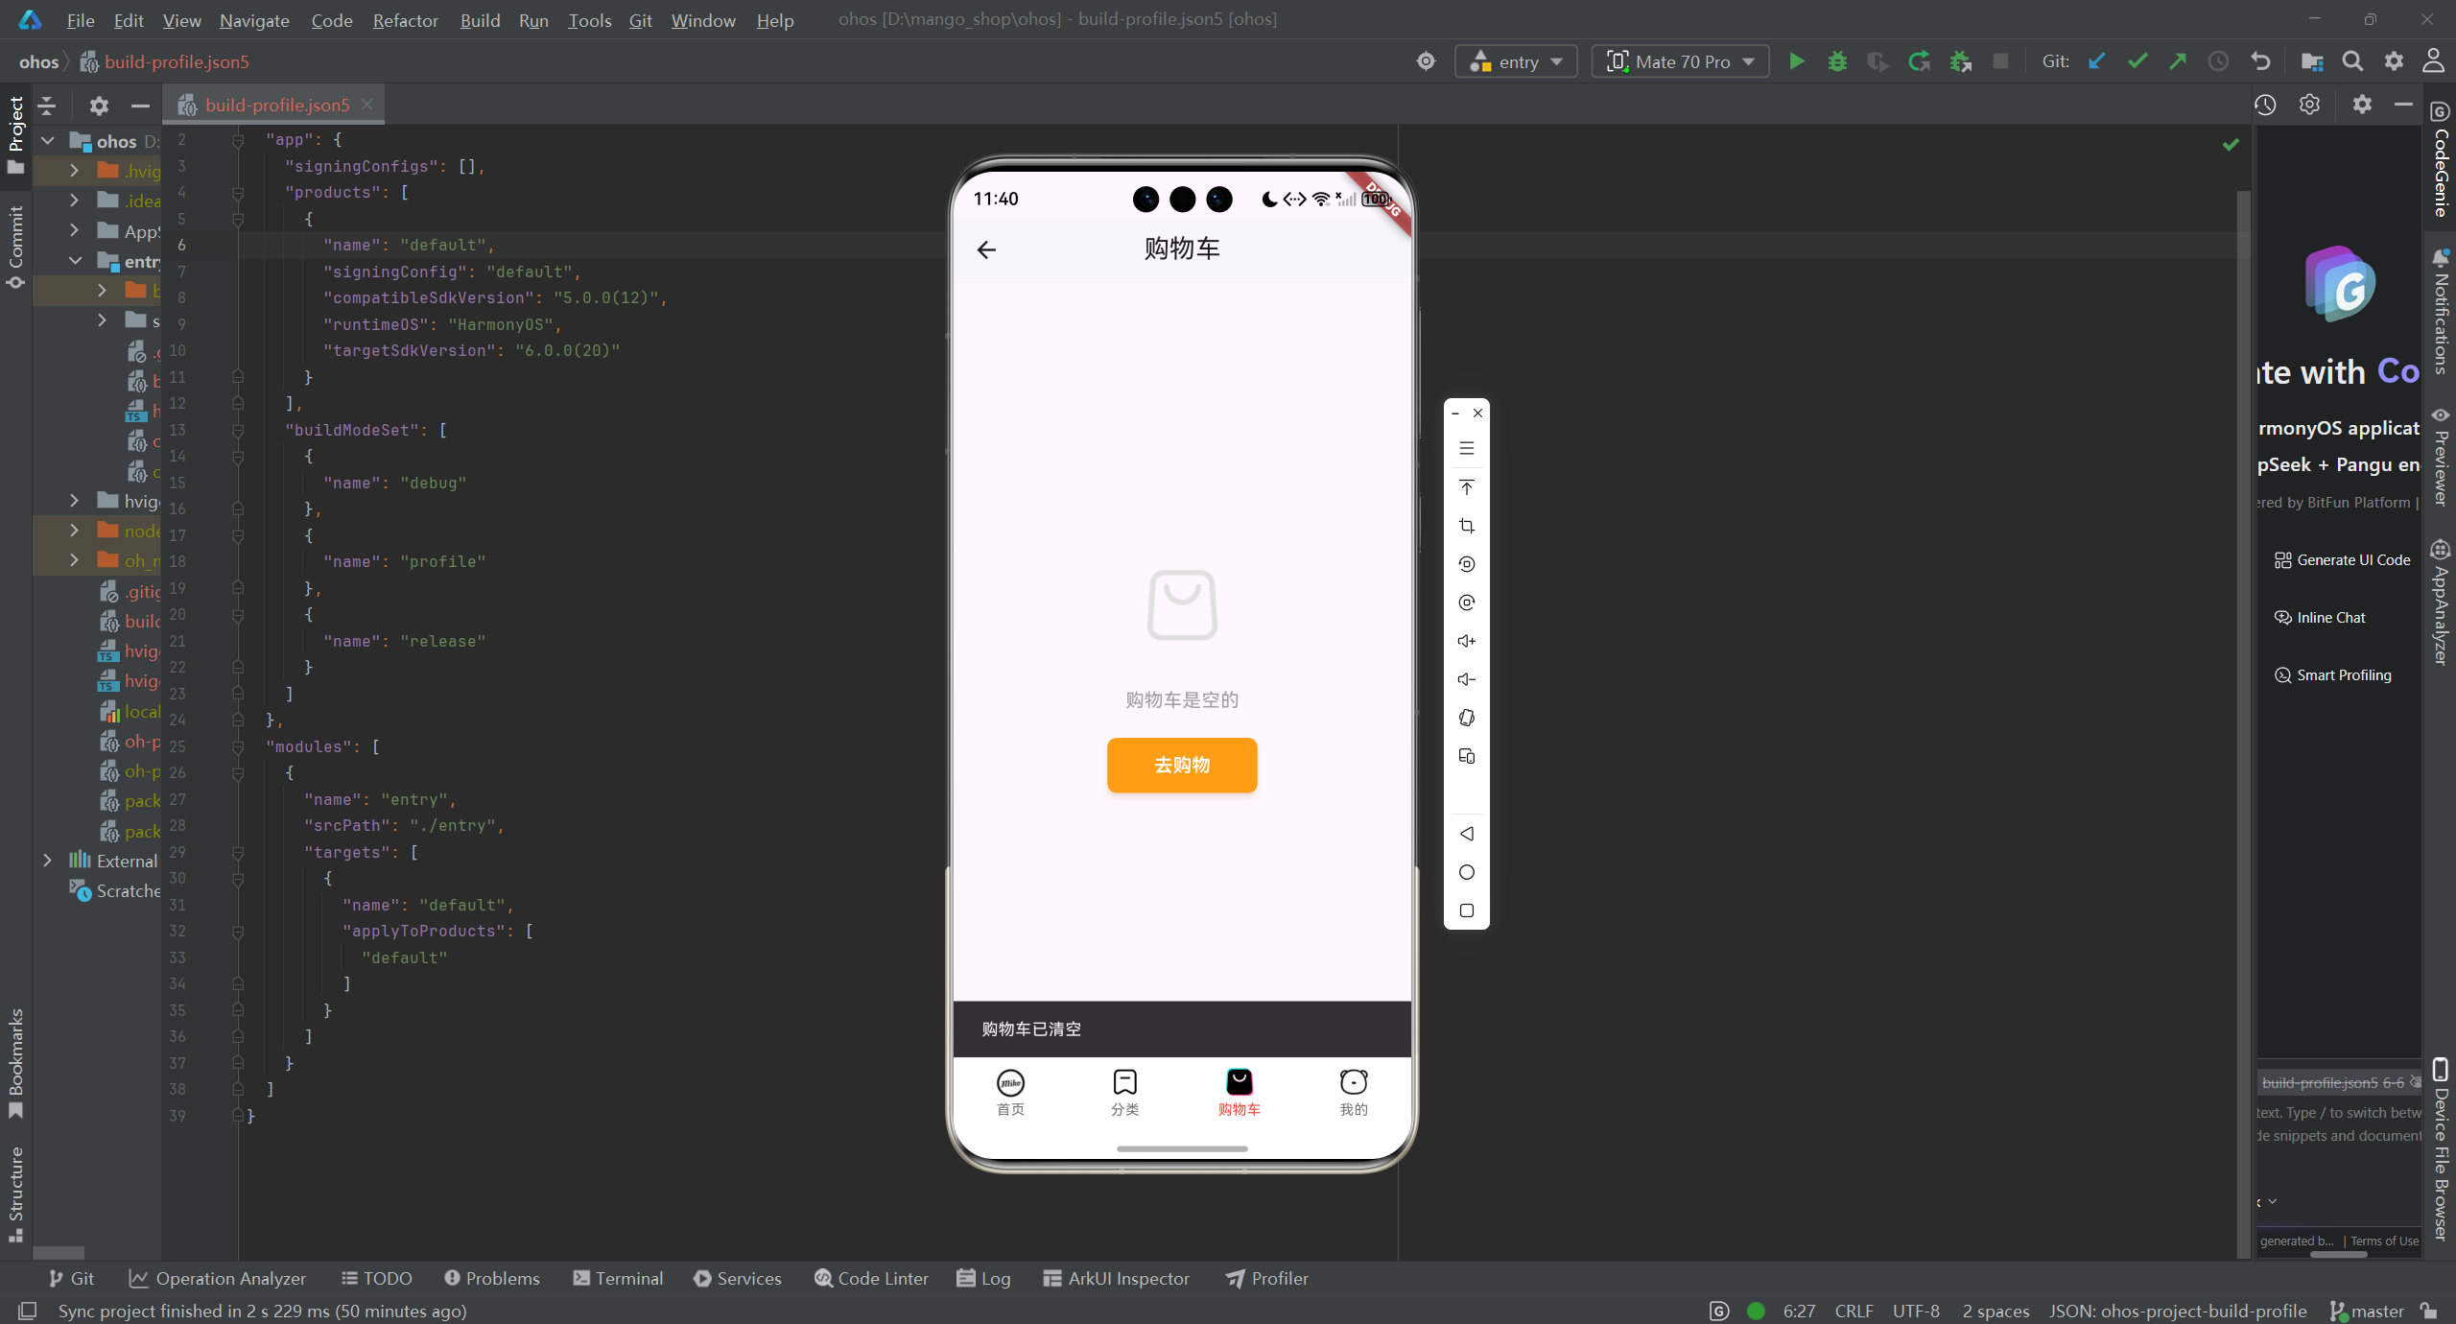Image resolution: width=2456 pixels, height=1324 pixels.
Task: Open Search Everywhere magnifier icon
Action: pyautogui.click(x=2352, y=61)
